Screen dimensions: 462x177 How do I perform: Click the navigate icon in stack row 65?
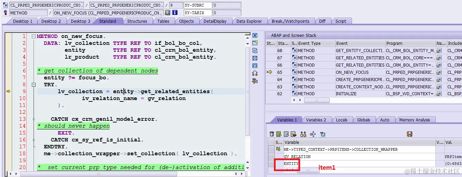pyautogui.click(x=439, y=72)
